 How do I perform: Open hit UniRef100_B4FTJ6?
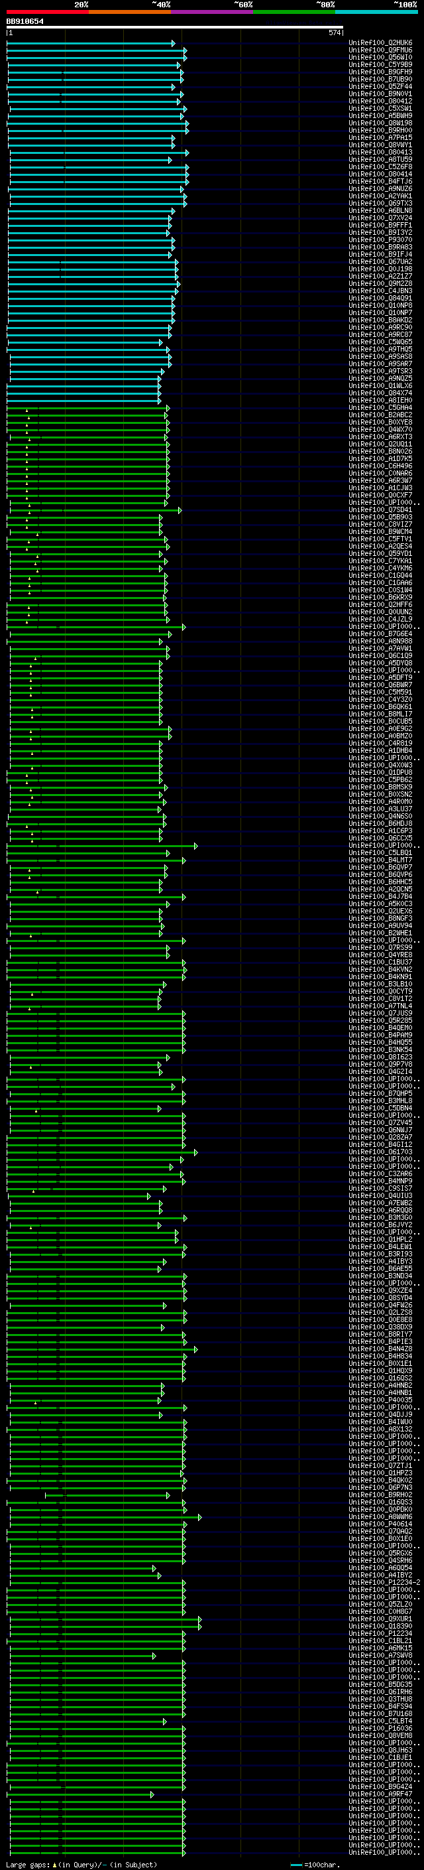tap(380, 182)
